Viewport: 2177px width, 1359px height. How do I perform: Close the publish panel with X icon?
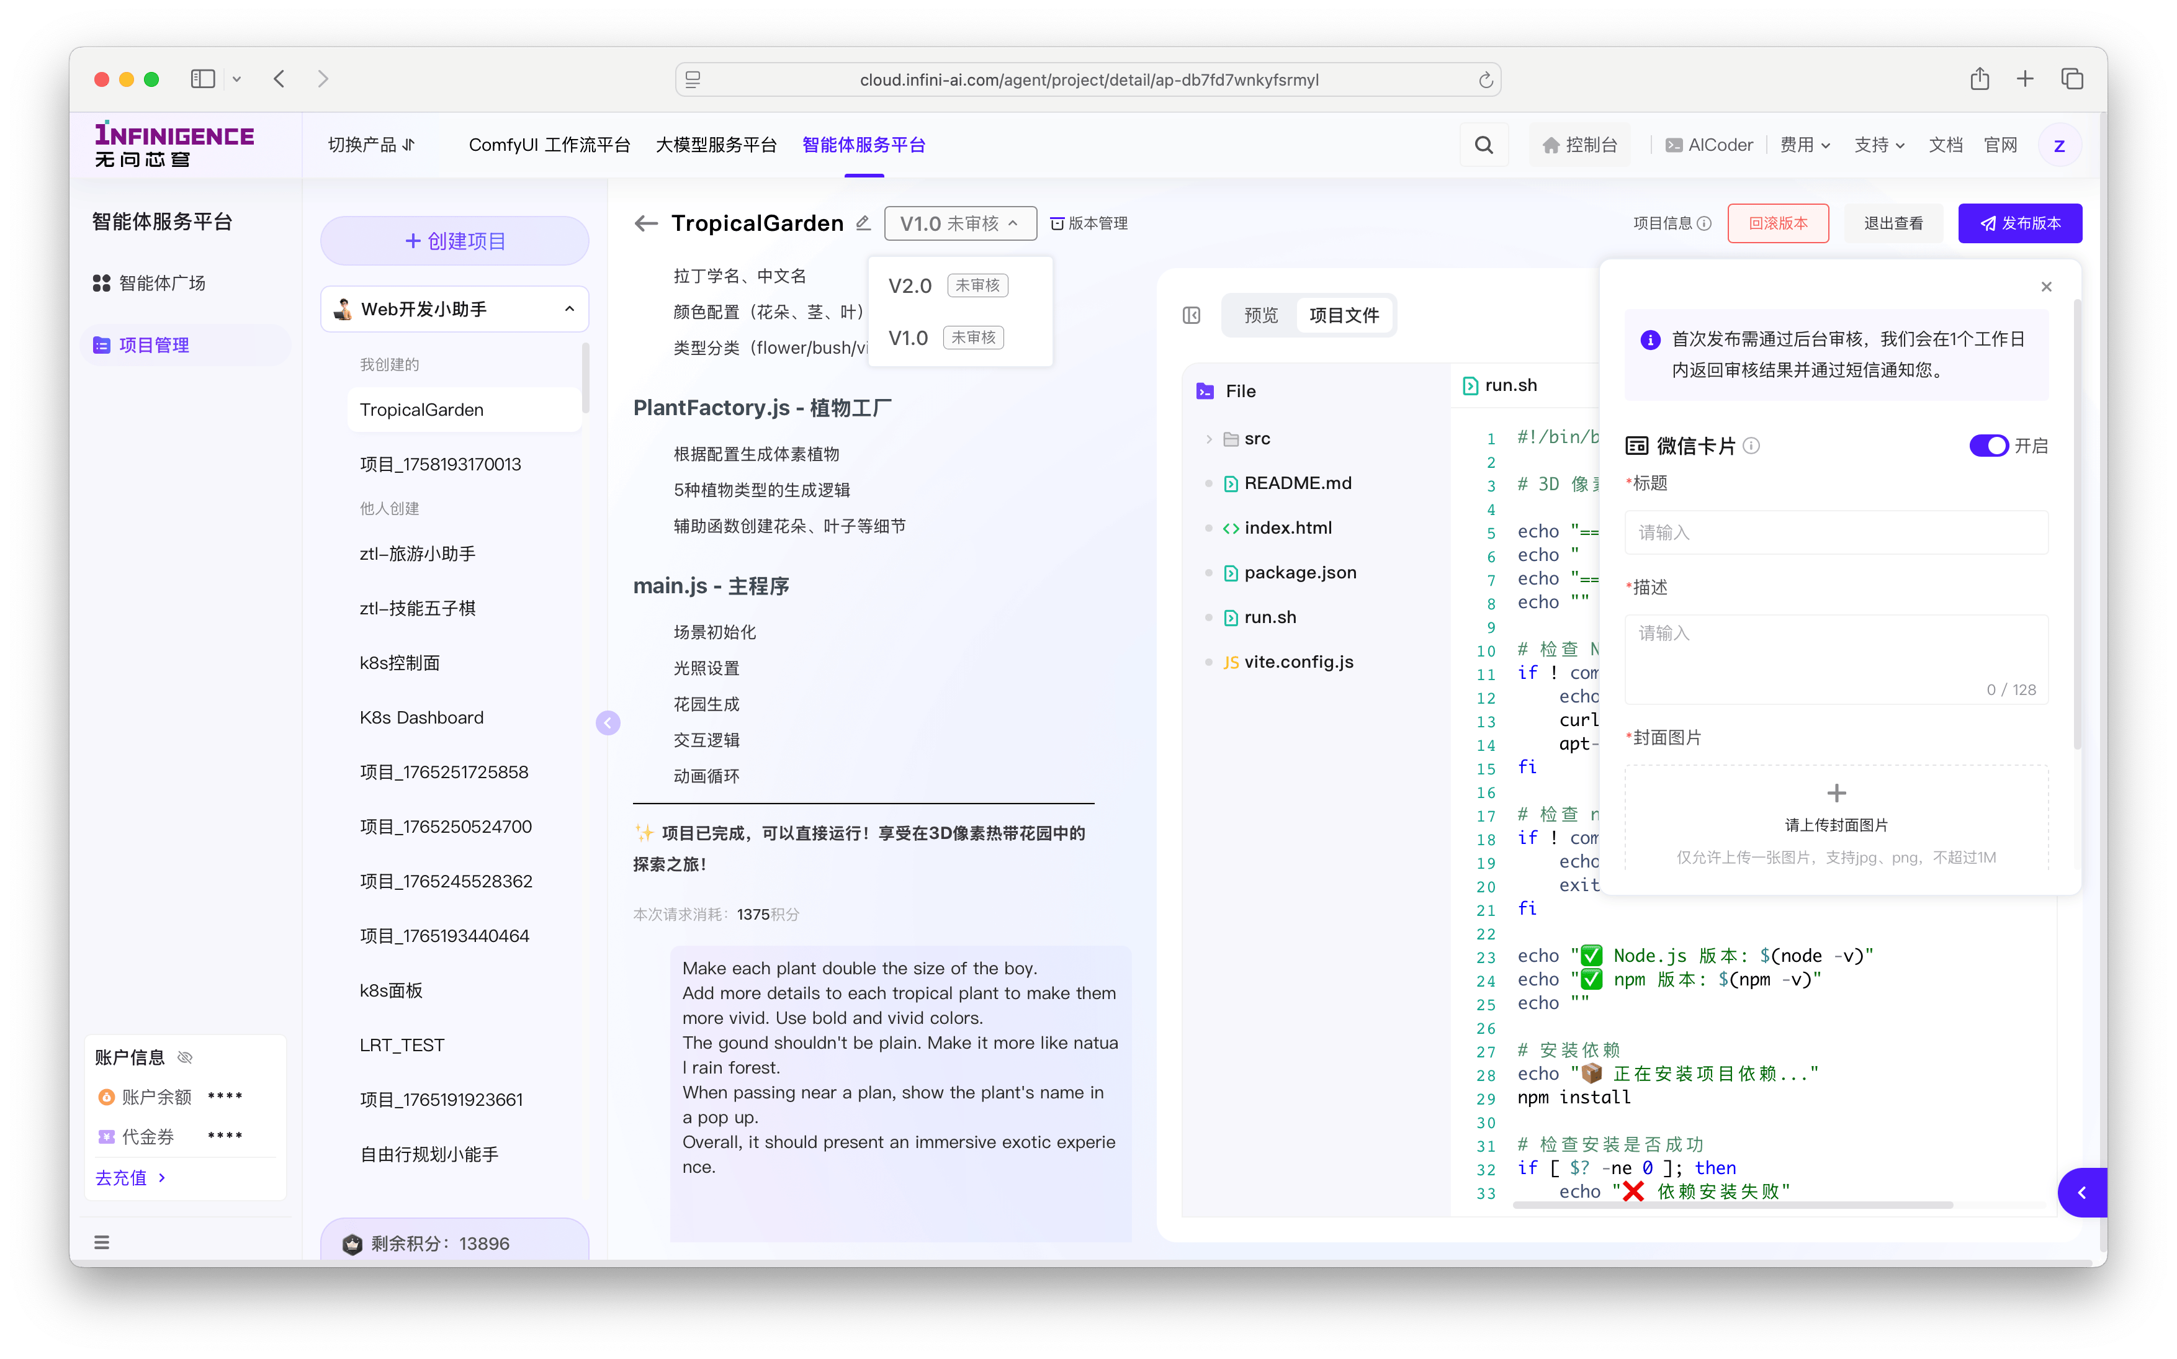point(2047,287)
